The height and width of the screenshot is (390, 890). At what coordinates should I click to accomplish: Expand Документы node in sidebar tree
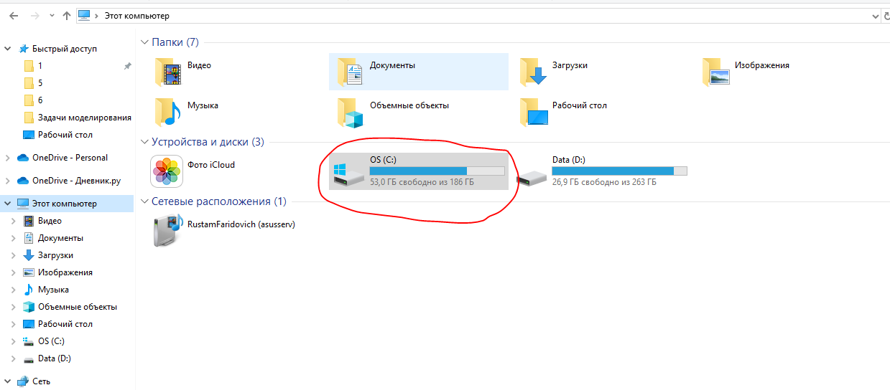[13, 238]
